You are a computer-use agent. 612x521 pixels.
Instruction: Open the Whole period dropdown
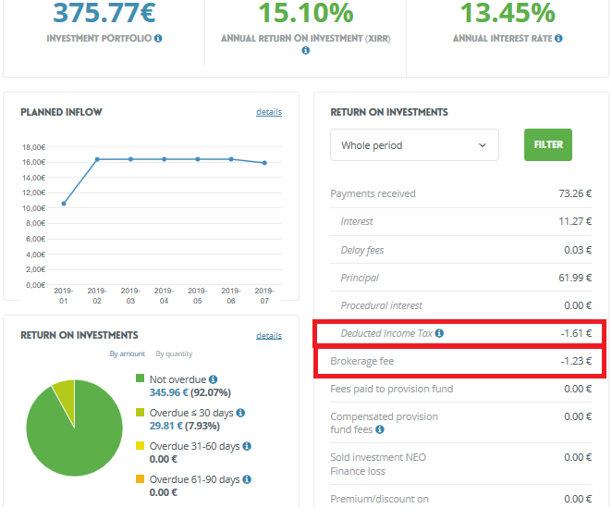pos(414,145)
